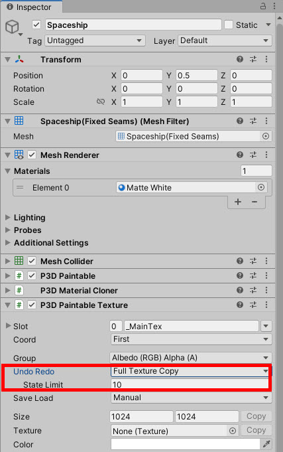Toggle Scale constrained proportions link icon
Screen dimensions: 283x452
point(101,102)
